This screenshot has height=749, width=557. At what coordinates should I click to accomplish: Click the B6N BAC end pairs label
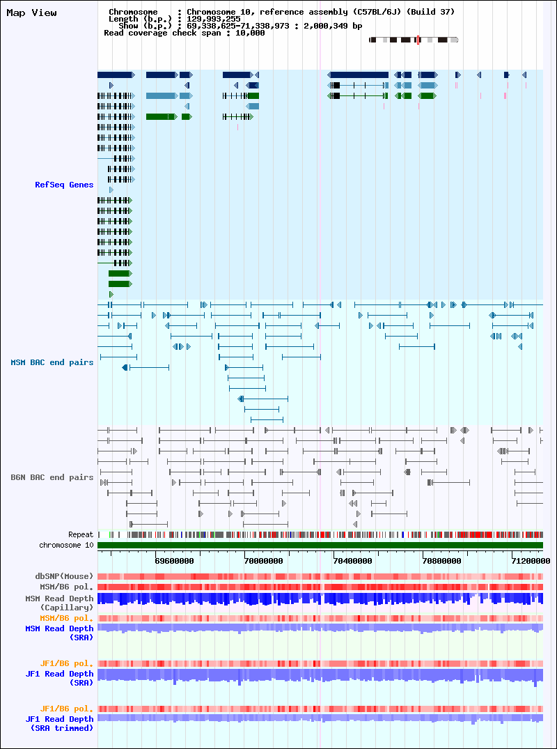point(52,477)
